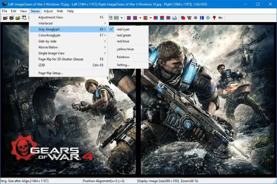Maximize the StereoPhoto Maker window
277x184 pixels.
click(x=258, y=4)
